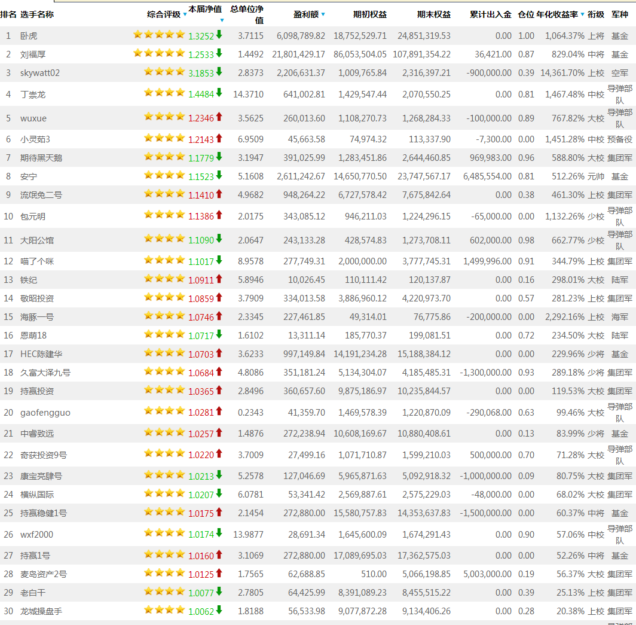Viewport: 636px width, 625px height.
Task: Sort by 综合评级 dropdown arrow
Action: click(x=185, y=14)
